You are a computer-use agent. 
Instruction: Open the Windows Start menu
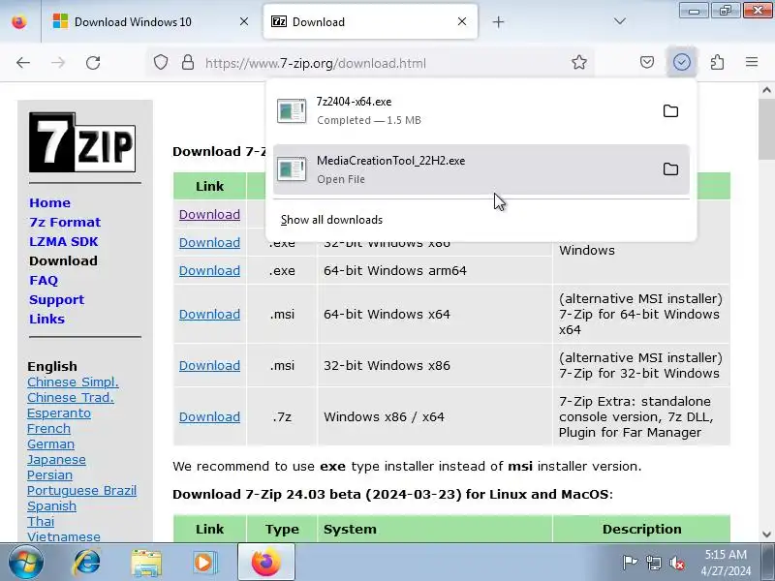click(x=26, y=563)
